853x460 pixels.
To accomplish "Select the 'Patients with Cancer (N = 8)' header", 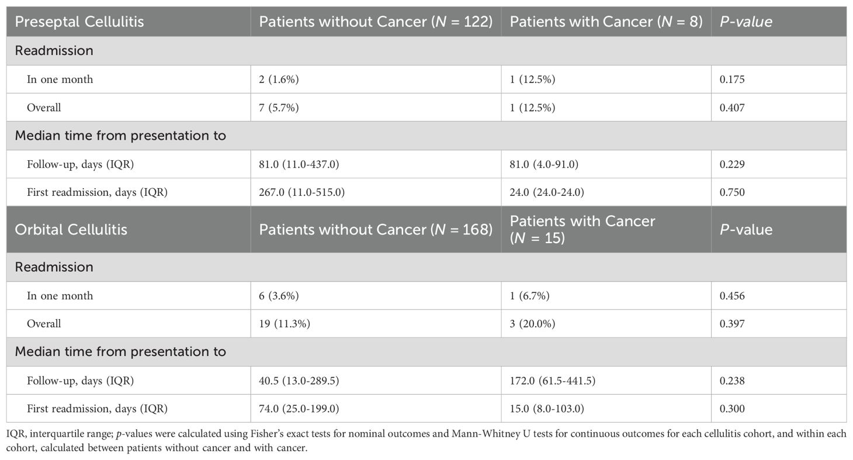I will (x=606, y=22).
